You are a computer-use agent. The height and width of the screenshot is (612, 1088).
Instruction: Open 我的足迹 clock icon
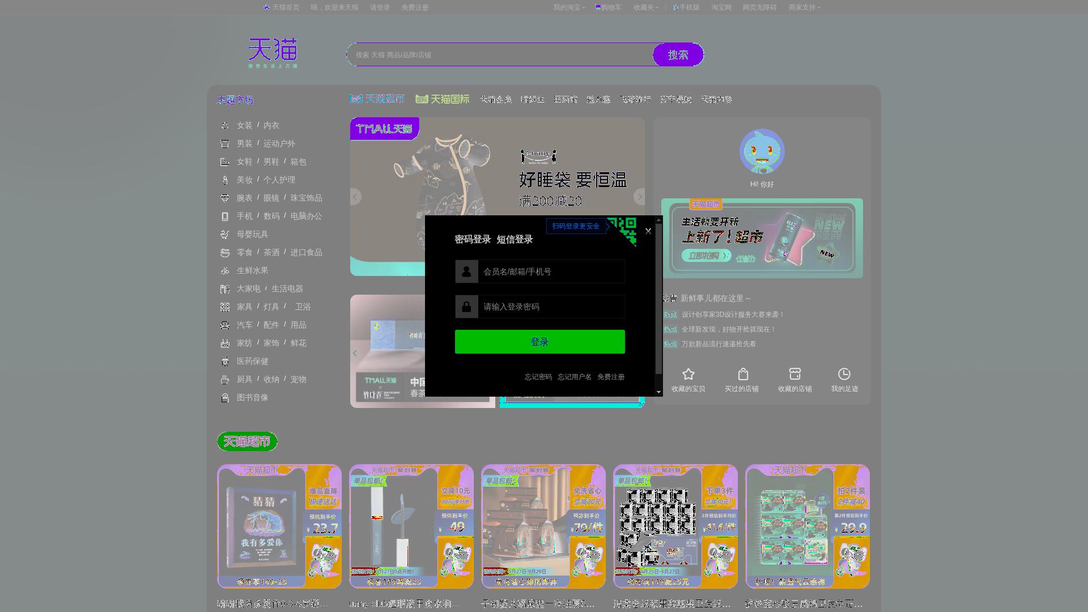(844, 374)
